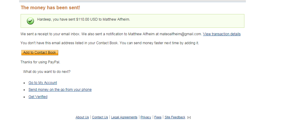Click the Add to Contact Book button
The width and height of the screenshot is (282, 121).
point(40,53)
